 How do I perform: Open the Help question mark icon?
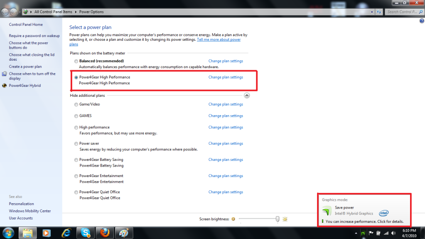422,21
